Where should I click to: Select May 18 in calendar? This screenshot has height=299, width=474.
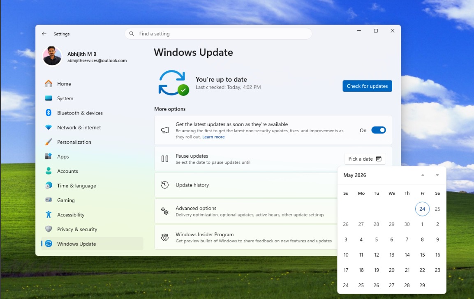pos(361,270)
